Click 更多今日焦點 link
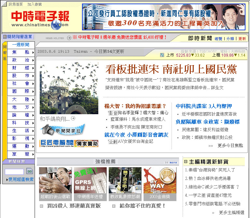This screenshot has width=250, height=218. tap(230, 145)
